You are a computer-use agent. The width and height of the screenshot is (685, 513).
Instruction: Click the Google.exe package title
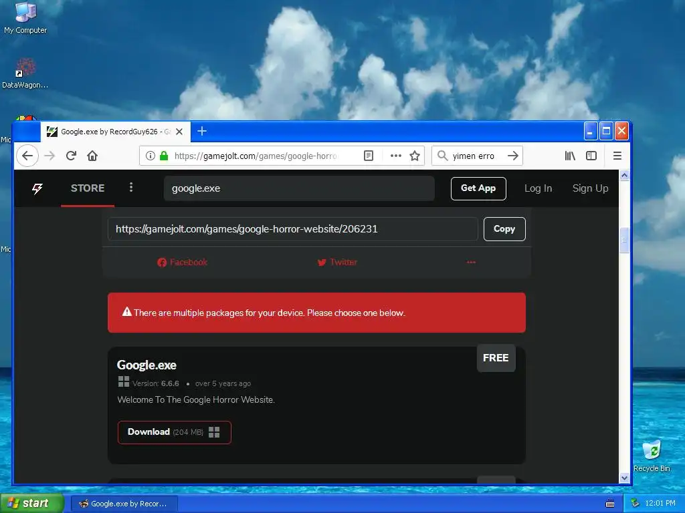(146, 365)
